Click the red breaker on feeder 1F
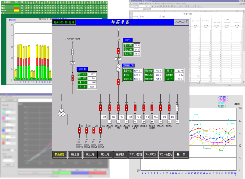 (110, 108)
